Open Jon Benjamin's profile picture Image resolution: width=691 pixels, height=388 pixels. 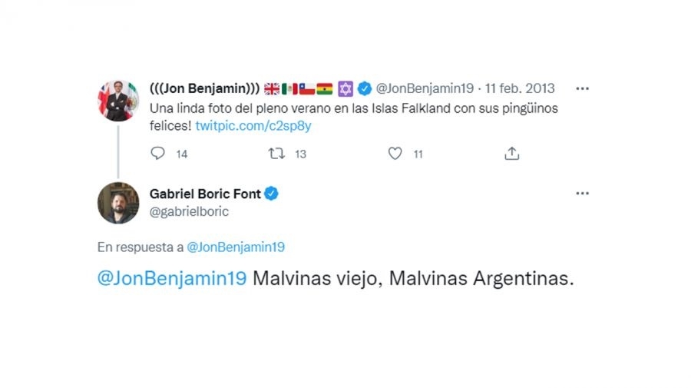(117, 100)
